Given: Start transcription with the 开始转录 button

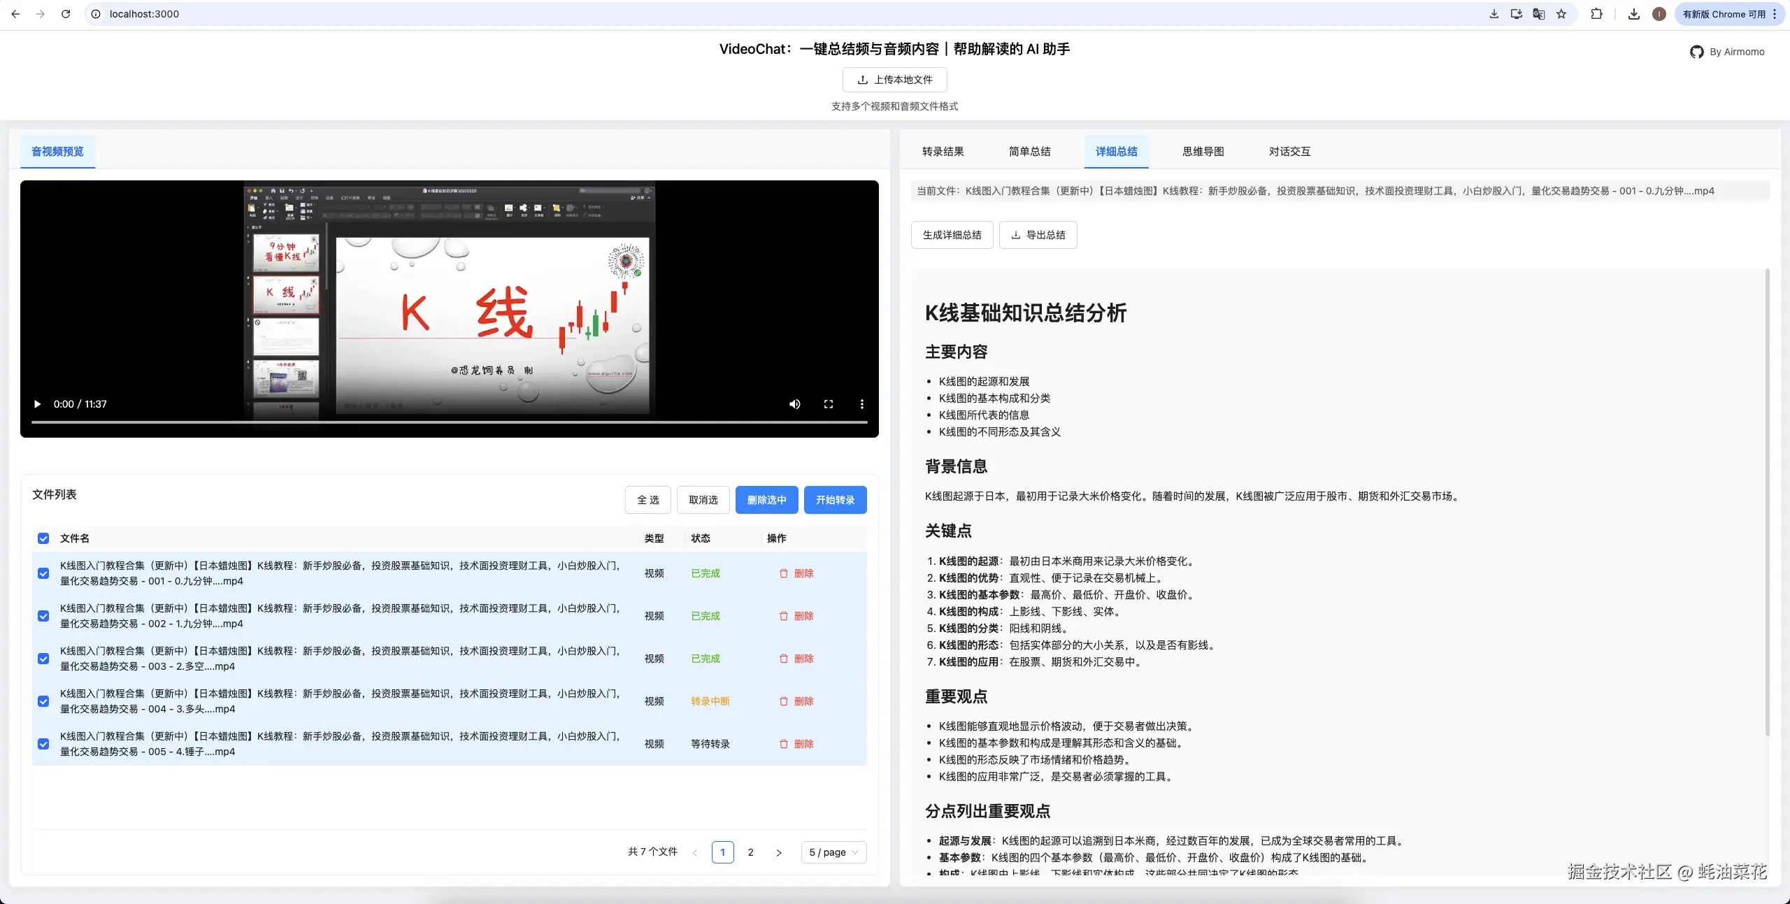Looking at the screenshot, I should point(834,500).
